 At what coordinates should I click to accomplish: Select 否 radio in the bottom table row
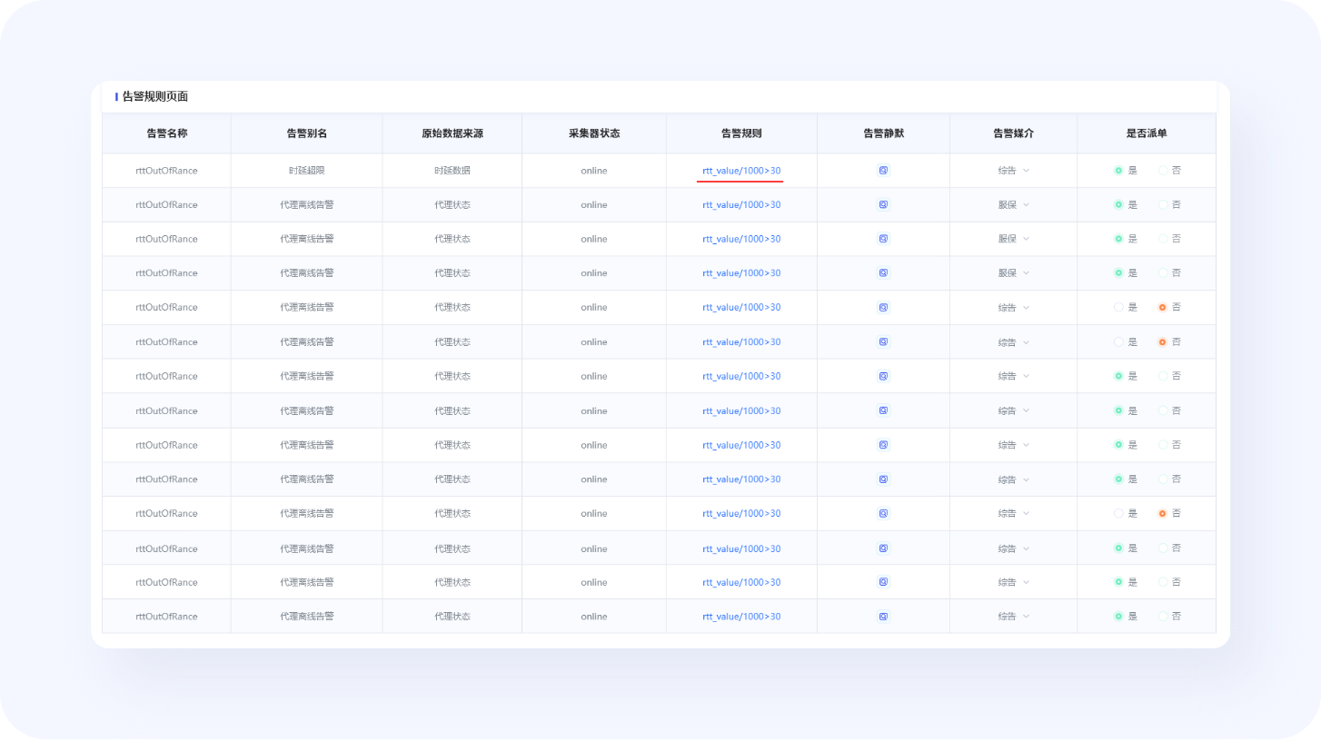[1163, 617]
